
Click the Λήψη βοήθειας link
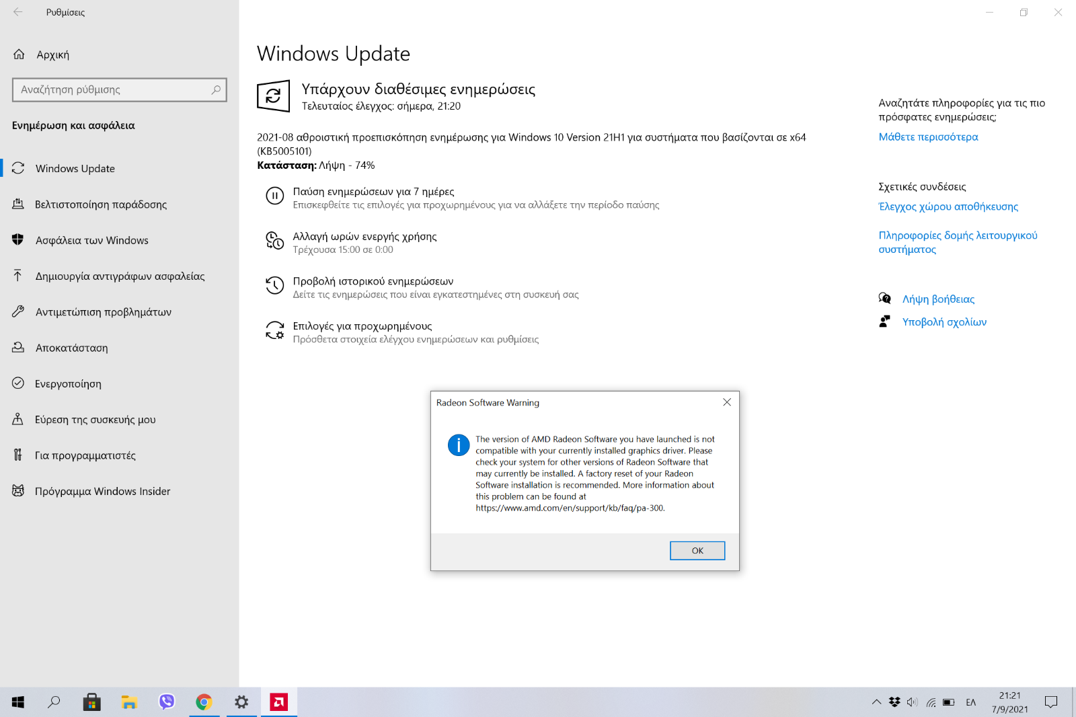pyautogui.click(x=938, y=299)
